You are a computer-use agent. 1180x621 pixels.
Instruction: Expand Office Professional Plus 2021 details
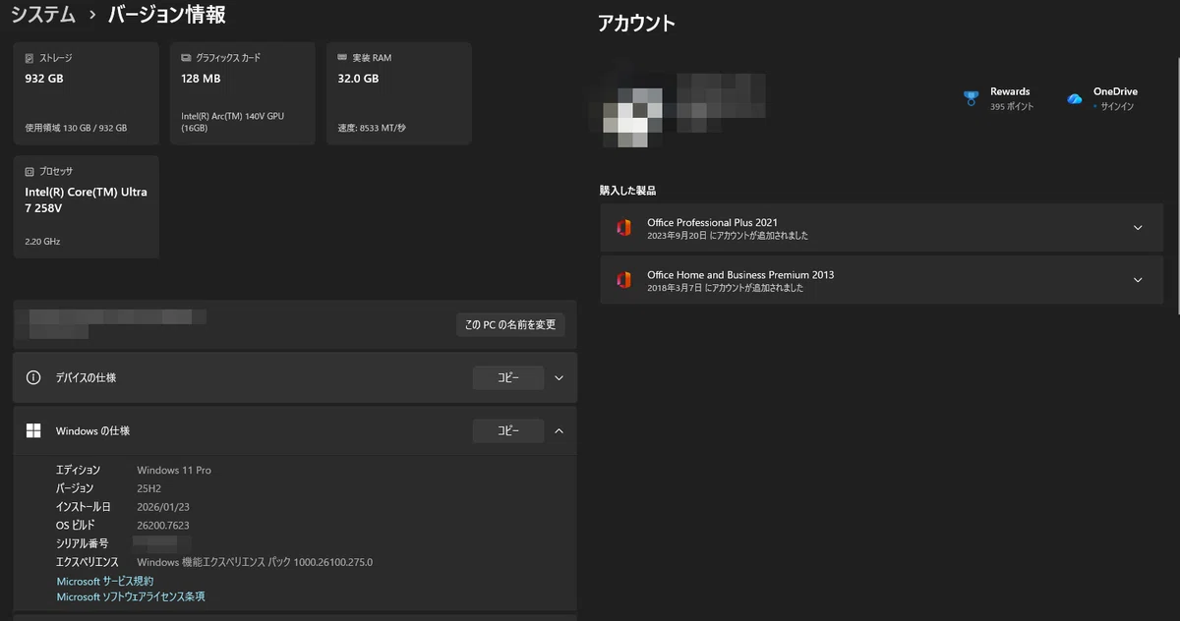[x=1138, y=228]
